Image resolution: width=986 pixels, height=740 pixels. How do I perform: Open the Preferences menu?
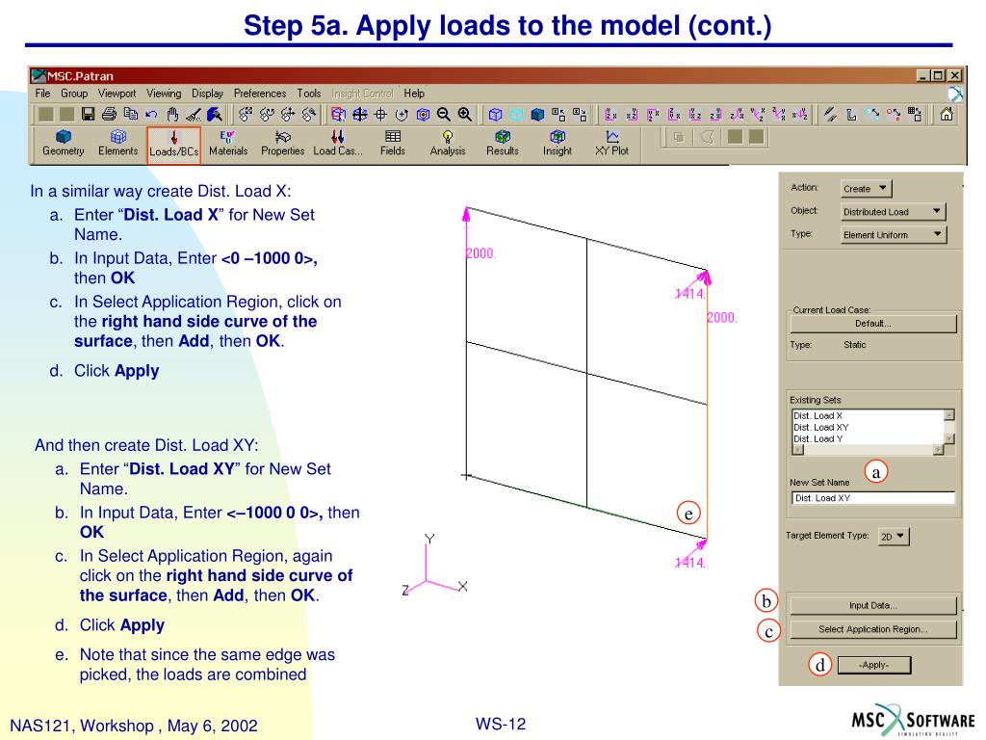click(x=260, y=93)
